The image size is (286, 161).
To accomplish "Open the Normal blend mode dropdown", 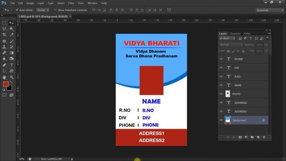I will (x=231, y=45).
